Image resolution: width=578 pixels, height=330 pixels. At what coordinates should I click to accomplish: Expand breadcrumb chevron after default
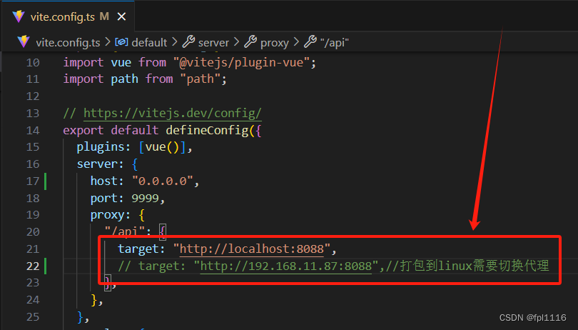175,42
